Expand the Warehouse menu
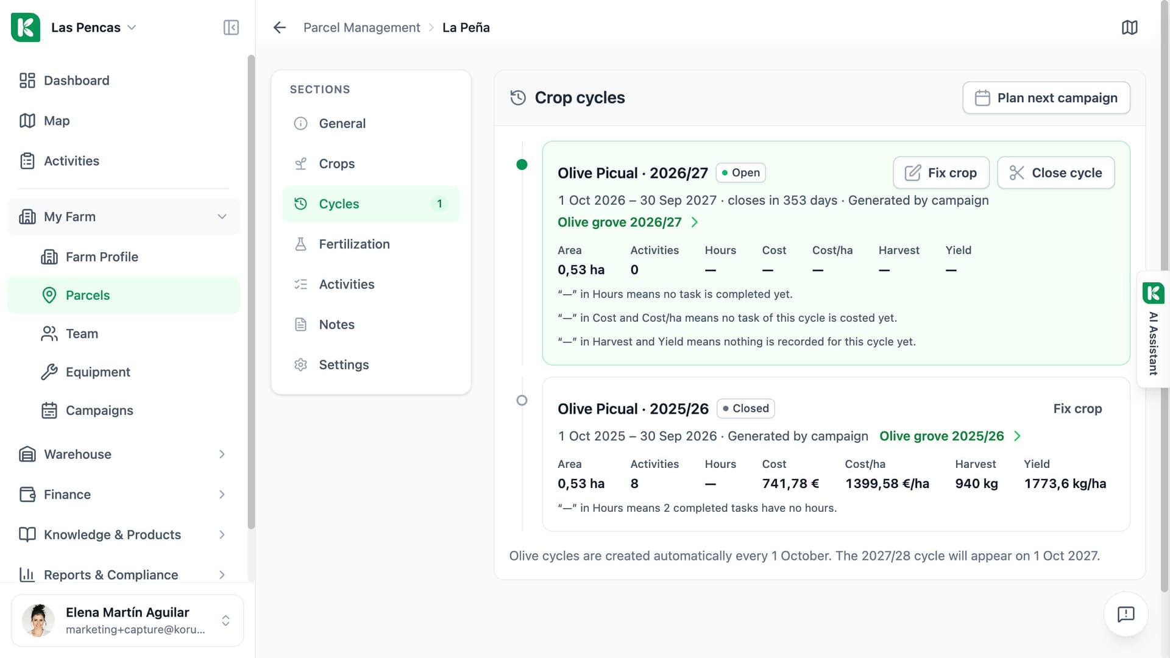This screenshot has width=1170, height=658. pos(124,455)
